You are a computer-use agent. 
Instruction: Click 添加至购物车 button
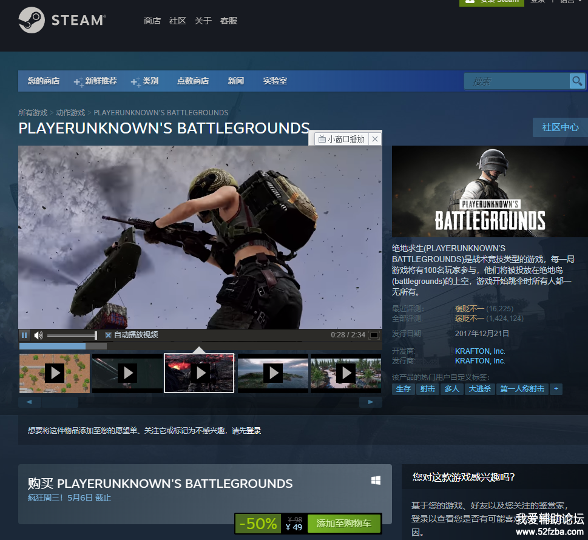(344, 524)
